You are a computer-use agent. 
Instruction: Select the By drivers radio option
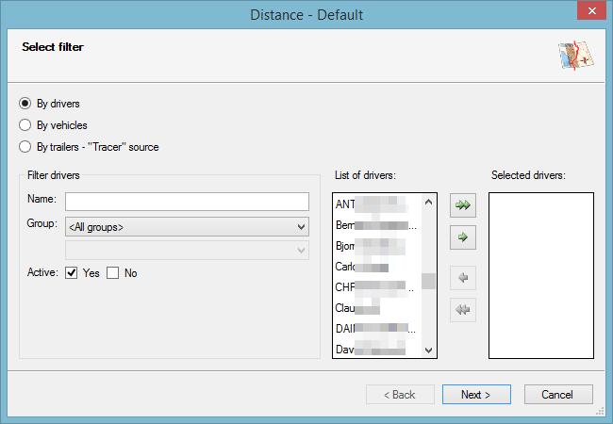(25, 104)
